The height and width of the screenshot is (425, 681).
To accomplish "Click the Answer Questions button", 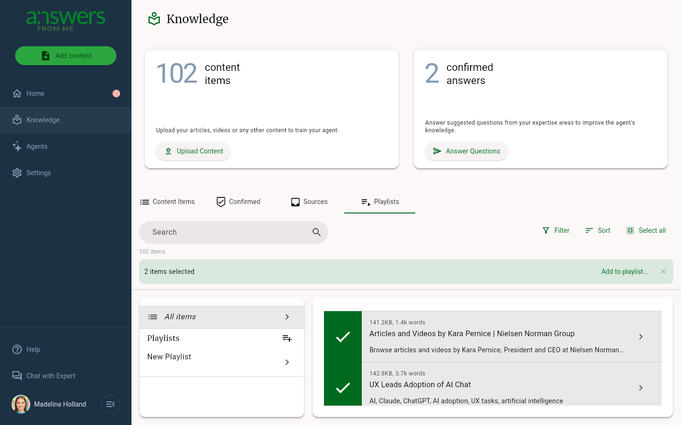I will [466, 151].
